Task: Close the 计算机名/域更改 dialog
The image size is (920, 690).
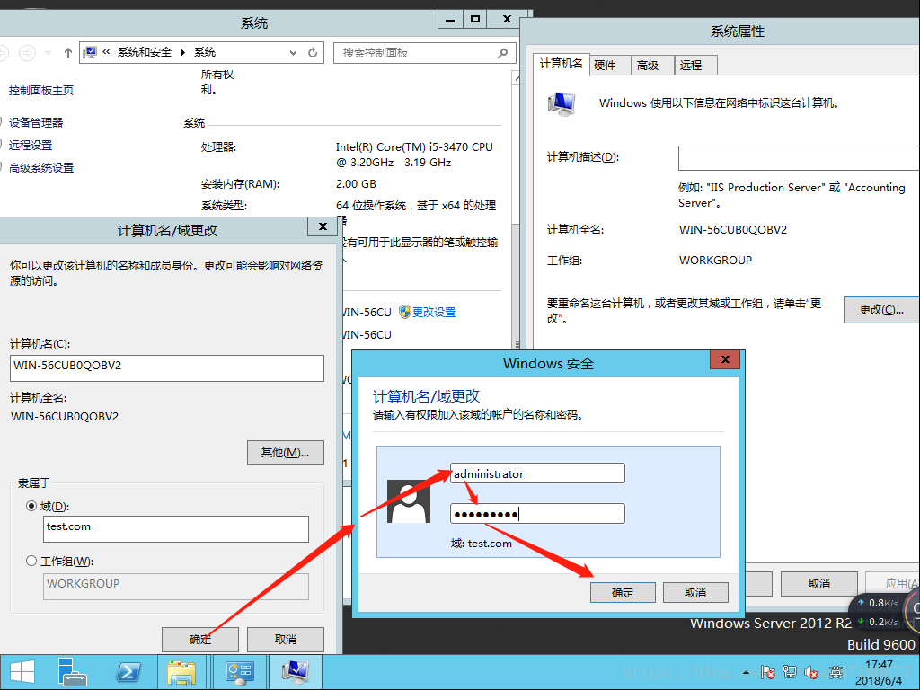Action: tap(323, 226)
